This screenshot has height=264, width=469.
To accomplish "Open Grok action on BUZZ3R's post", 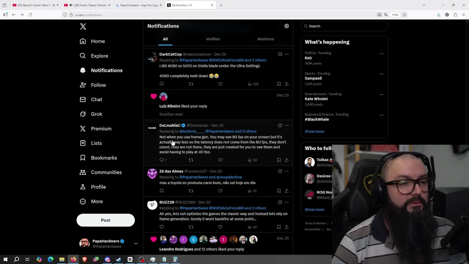I will tap(280, 202).
